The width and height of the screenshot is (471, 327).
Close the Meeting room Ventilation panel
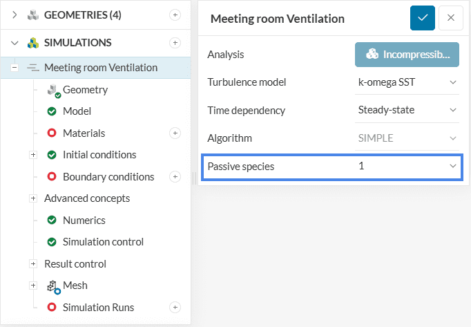coord(451,18)
